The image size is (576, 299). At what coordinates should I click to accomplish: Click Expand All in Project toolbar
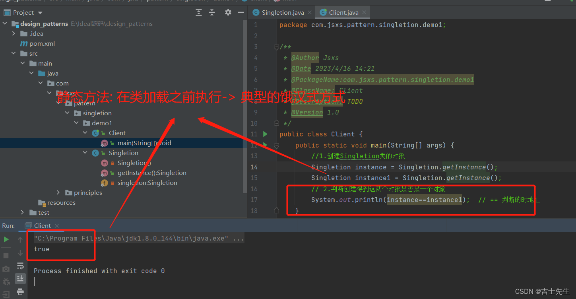coord(199,12)
